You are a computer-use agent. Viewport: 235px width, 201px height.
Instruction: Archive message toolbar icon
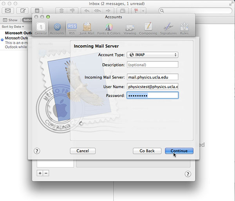tap(123, 11)
